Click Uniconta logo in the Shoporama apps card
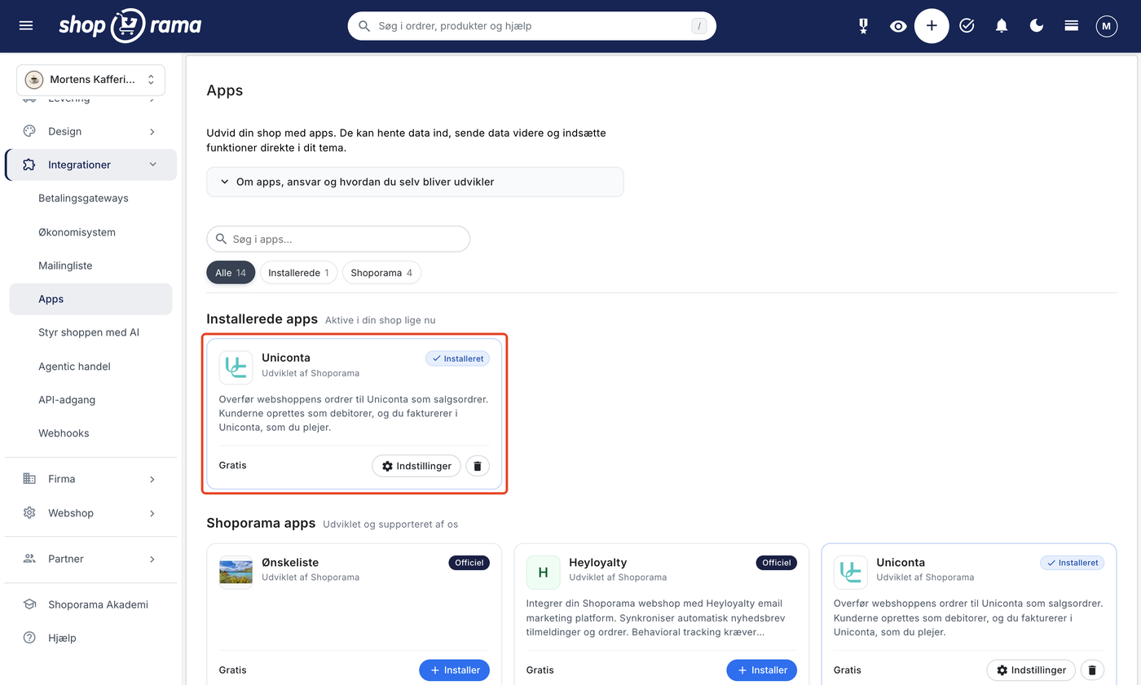1141x685 pixels. (851, 572)
